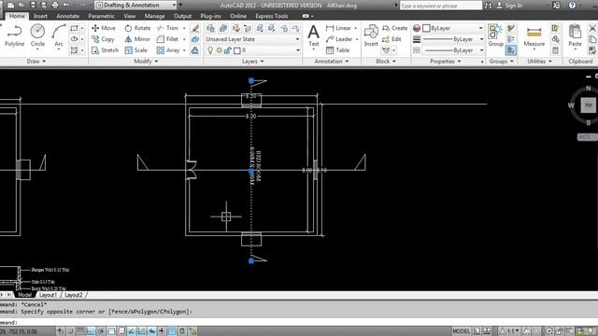Screen dimensions: 598x336
Task: Open the ByLayer color dropdown
Action: tap(453, 28)
